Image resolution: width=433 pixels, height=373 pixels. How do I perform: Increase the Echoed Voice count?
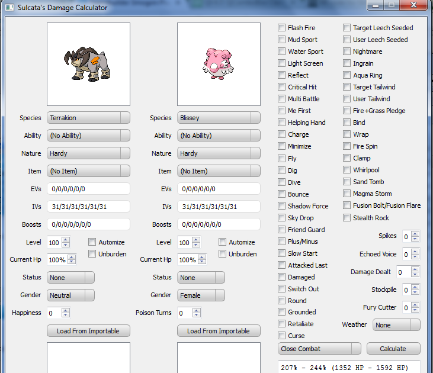click(415, 252)
